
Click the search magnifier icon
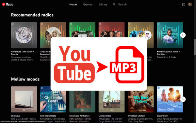point(114,4)
